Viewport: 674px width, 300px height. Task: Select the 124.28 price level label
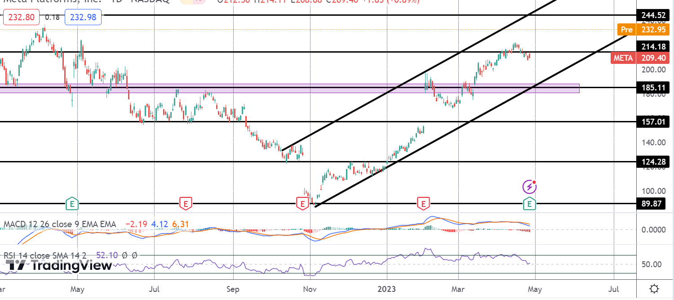(653, 161)
